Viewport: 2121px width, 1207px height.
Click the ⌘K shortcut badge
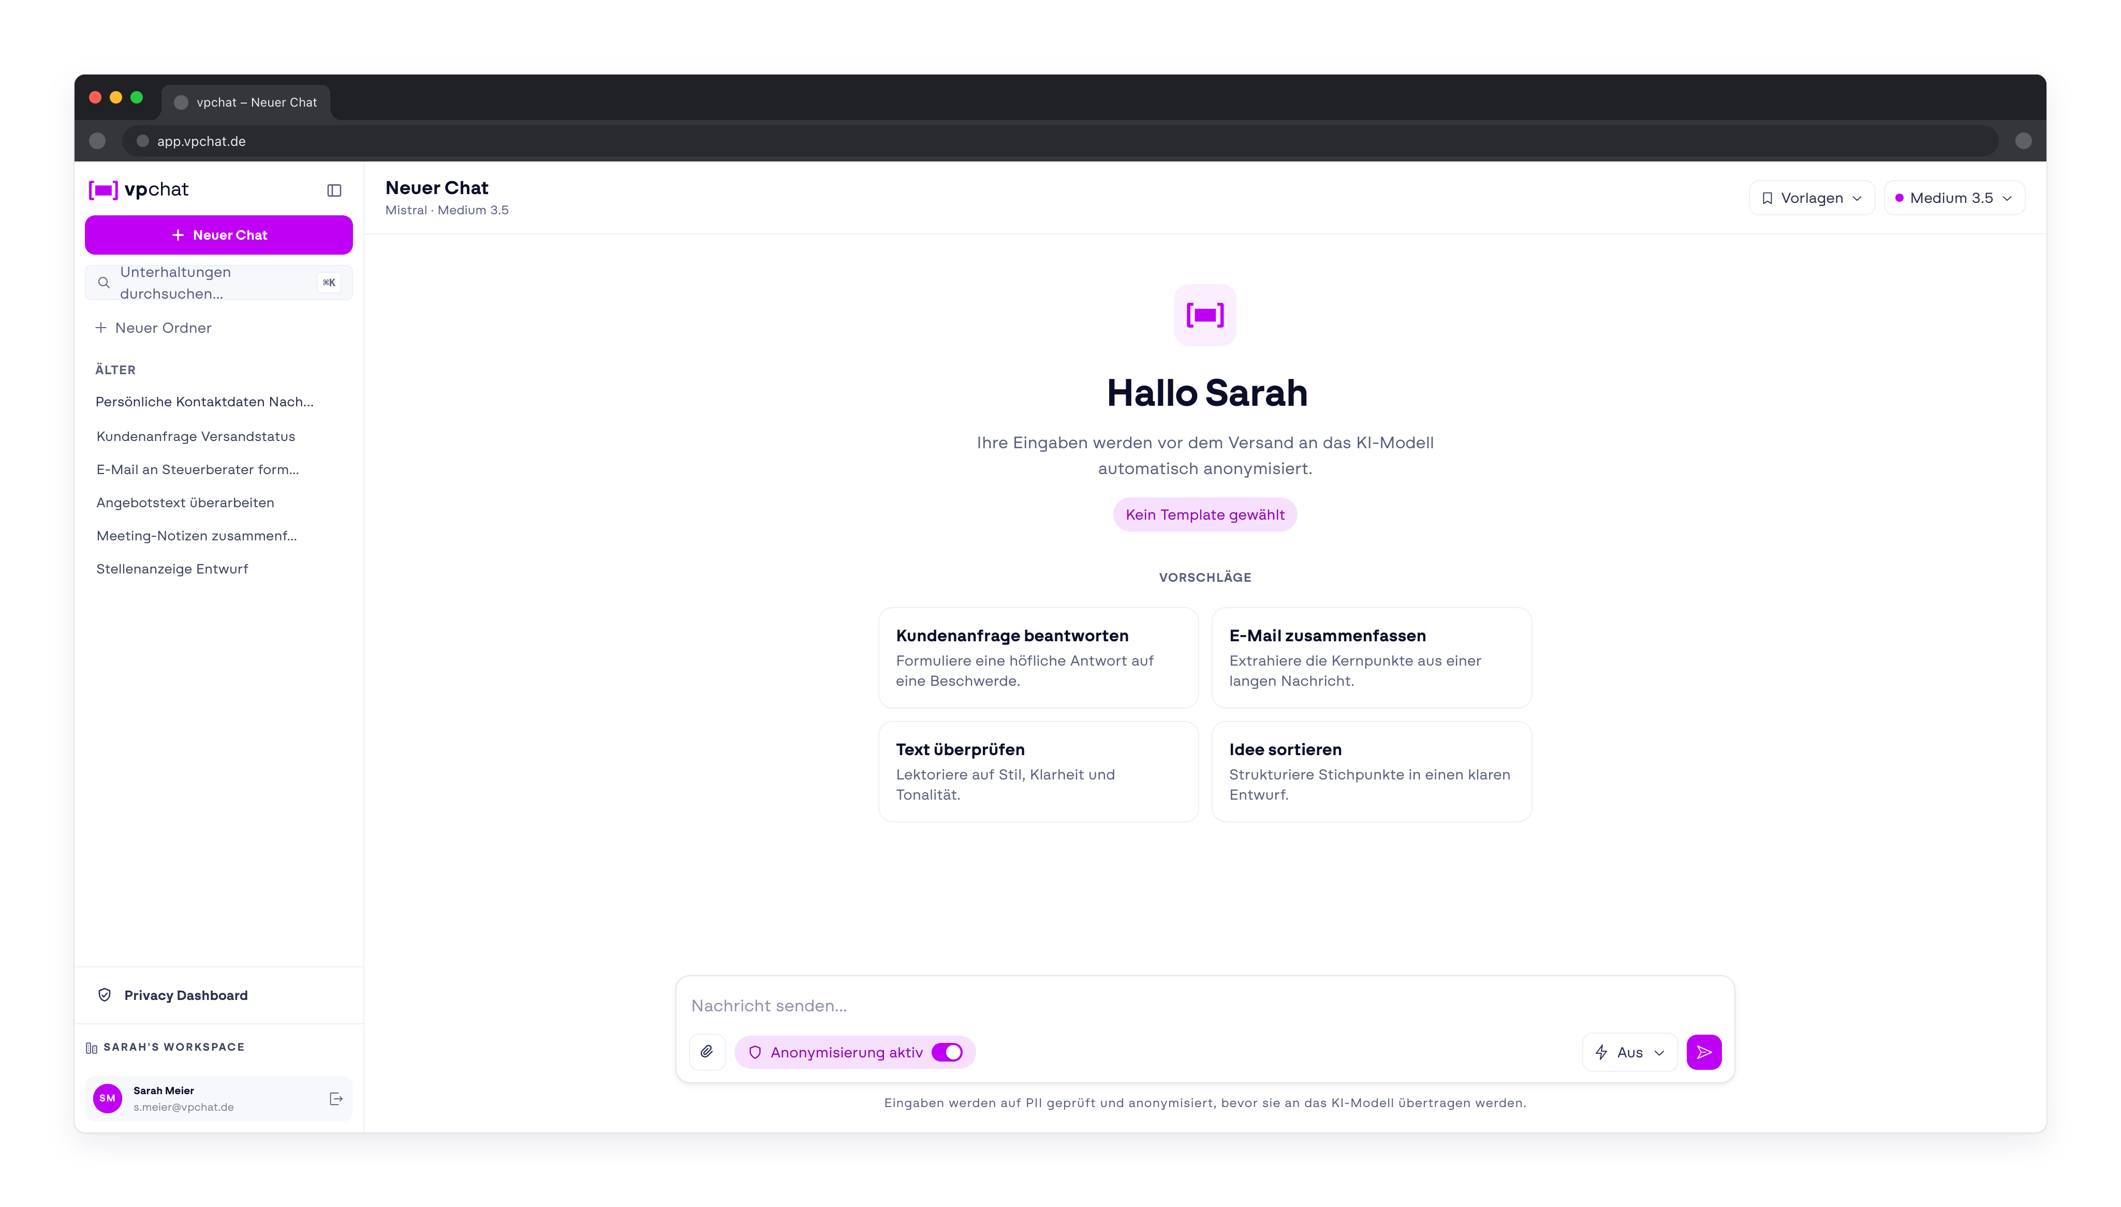coord(329,283)
